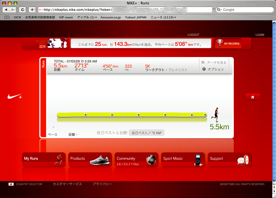Select the ワークアウト tab
Image resolution: width=276 pixels, height=198 pixels.
(x=155, y=70)
